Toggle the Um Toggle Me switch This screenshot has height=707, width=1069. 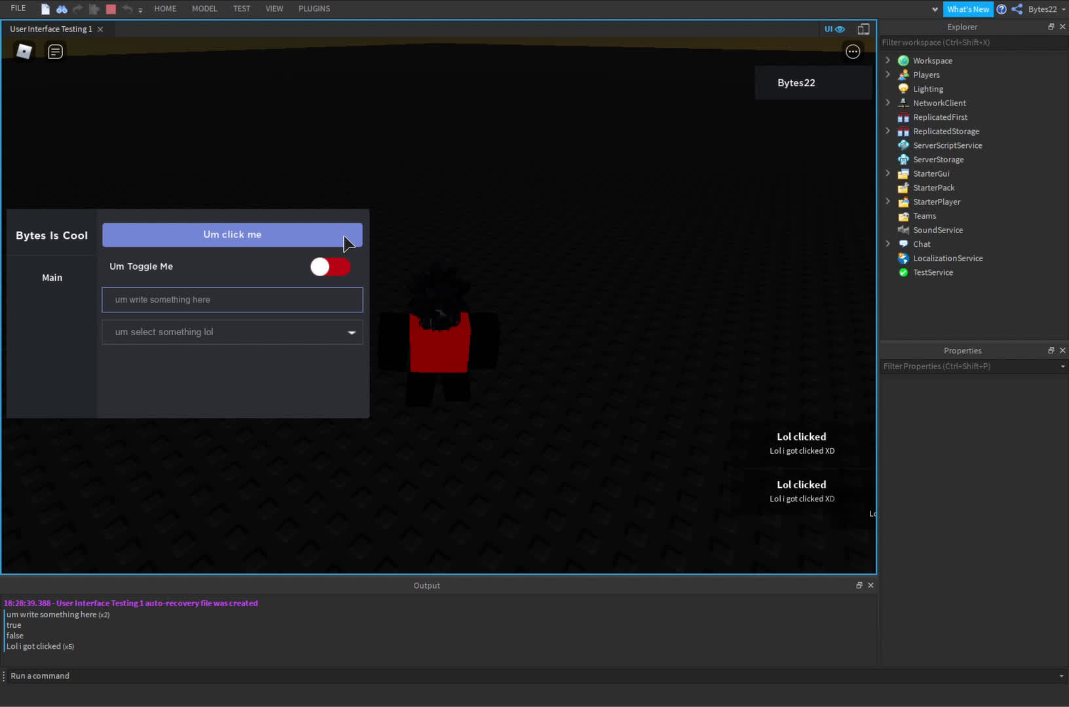click(330, 266)
